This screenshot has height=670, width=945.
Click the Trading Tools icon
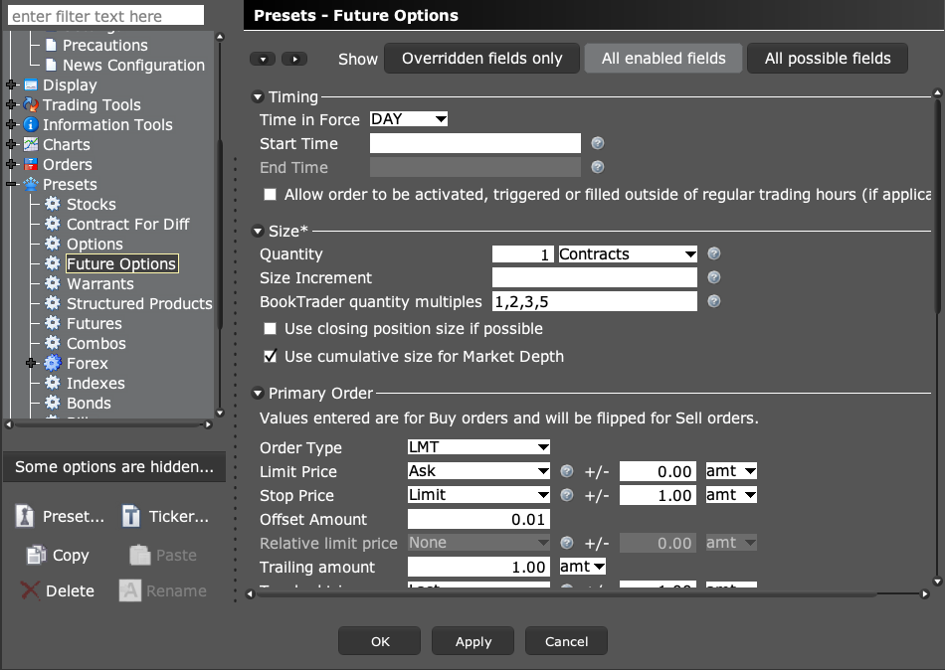[31, 104]
